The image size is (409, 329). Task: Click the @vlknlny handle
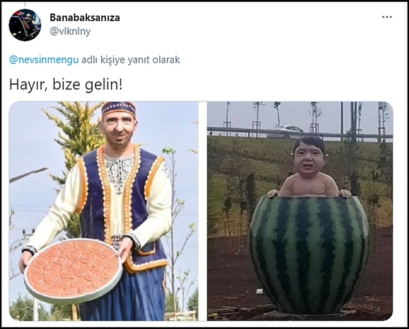[x=70, y=31]
